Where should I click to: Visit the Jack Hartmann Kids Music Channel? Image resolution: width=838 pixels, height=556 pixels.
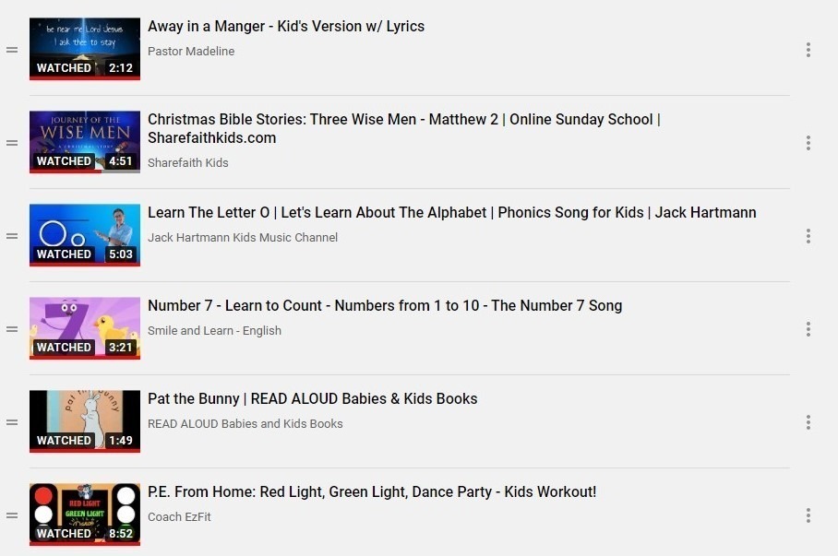point(243,237)
